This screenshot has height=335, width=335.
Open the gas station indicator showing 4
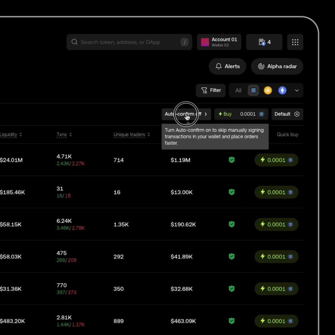264,42
